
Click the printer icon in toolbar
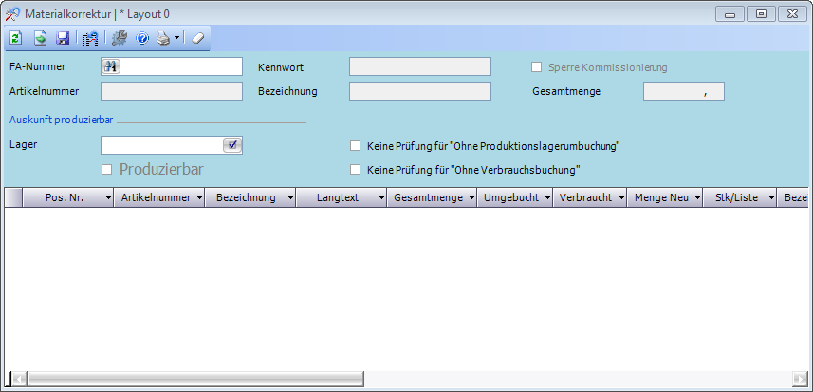163,39
